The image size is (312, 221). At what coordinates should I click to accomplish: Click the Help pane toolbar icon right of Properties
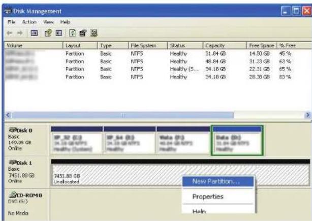click(59, 33)
